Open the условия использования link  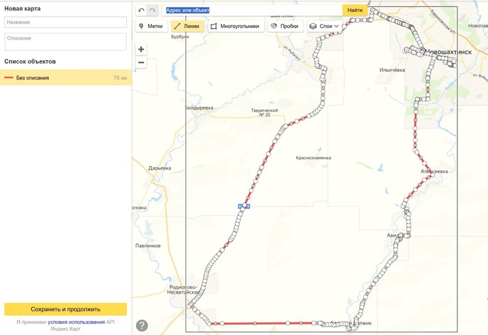tap(76, 322)
